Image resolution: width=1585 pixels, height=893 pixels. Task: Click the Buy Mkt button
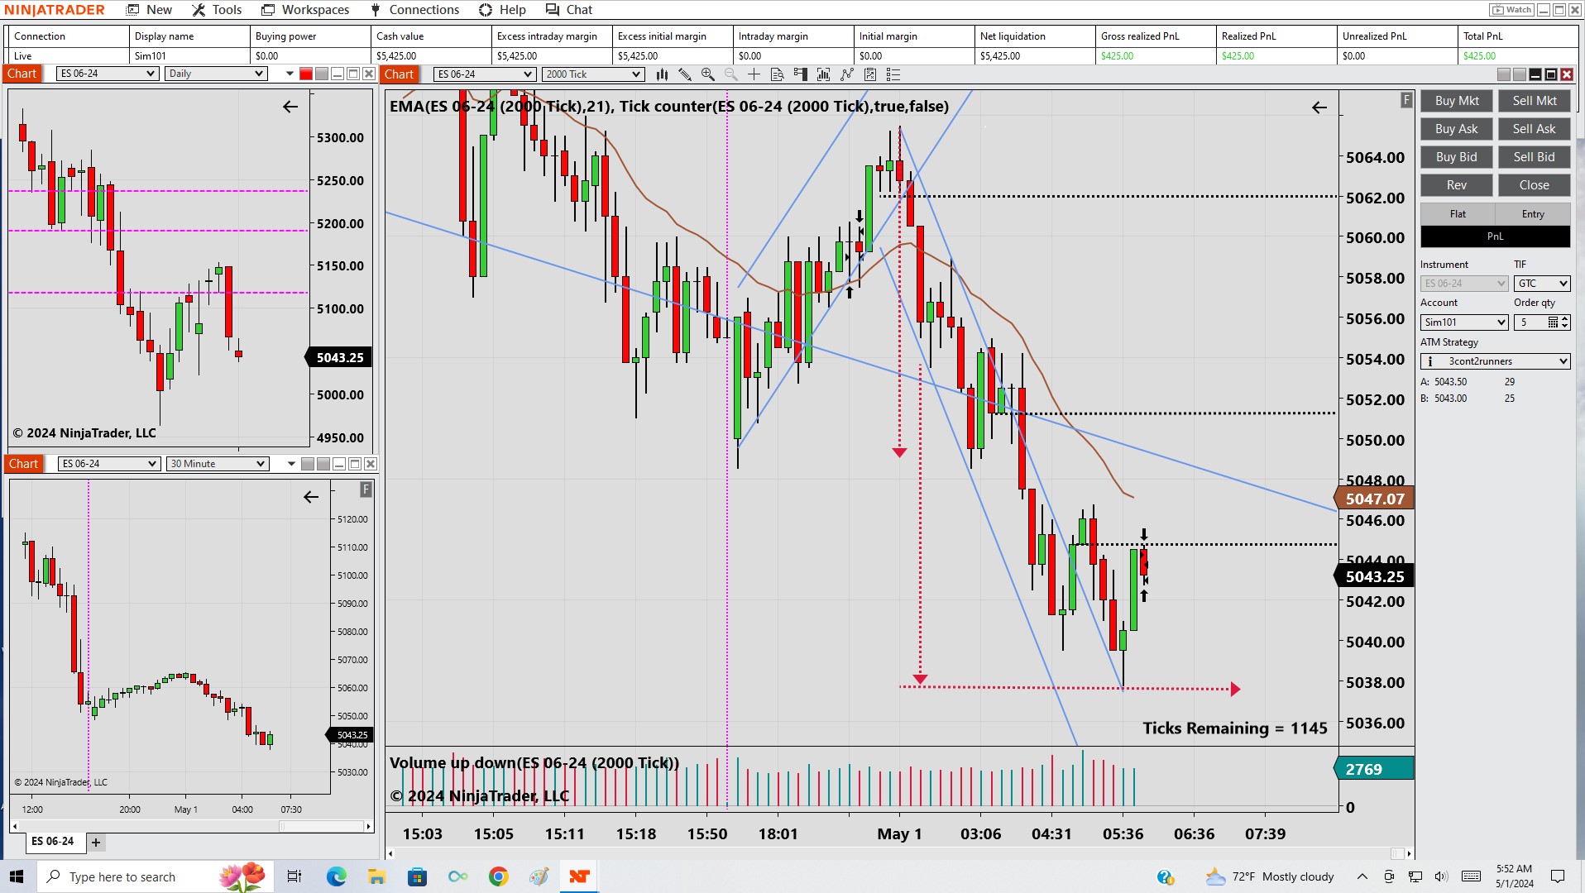[x=1457, y=101]
